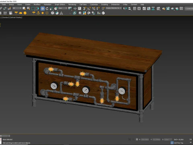The height and width of the screenshot is (145, 193).
Task: Open the Schematic View icon
Action: click(153, 8)
